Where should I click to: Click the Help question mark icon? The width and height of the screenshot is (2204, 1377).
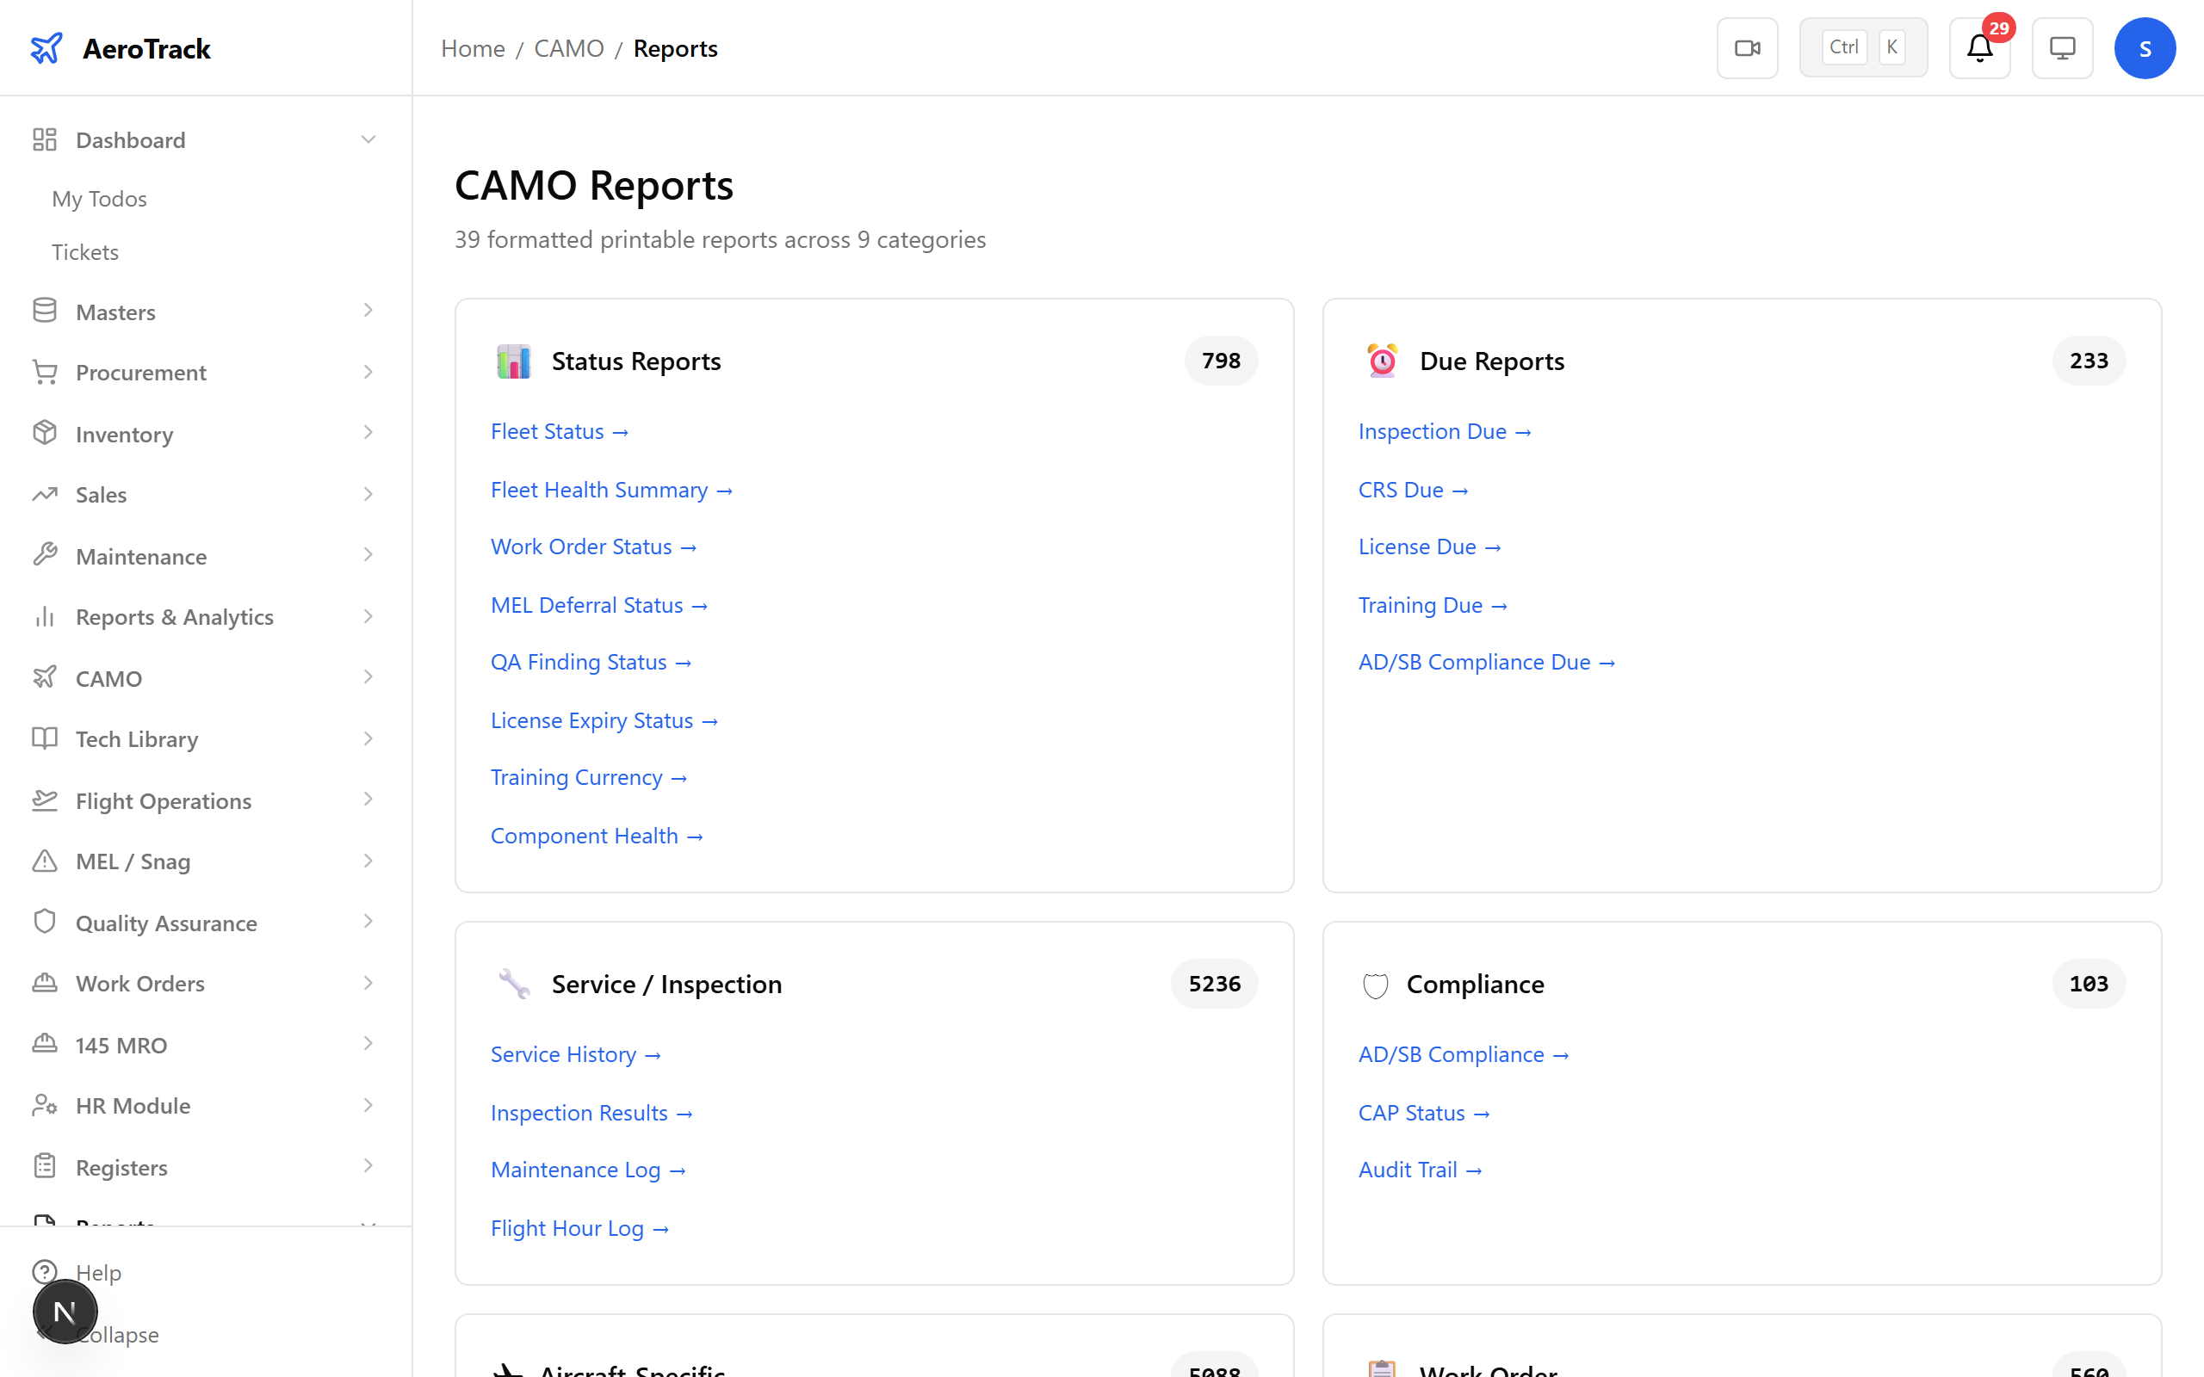(46, 1272)
